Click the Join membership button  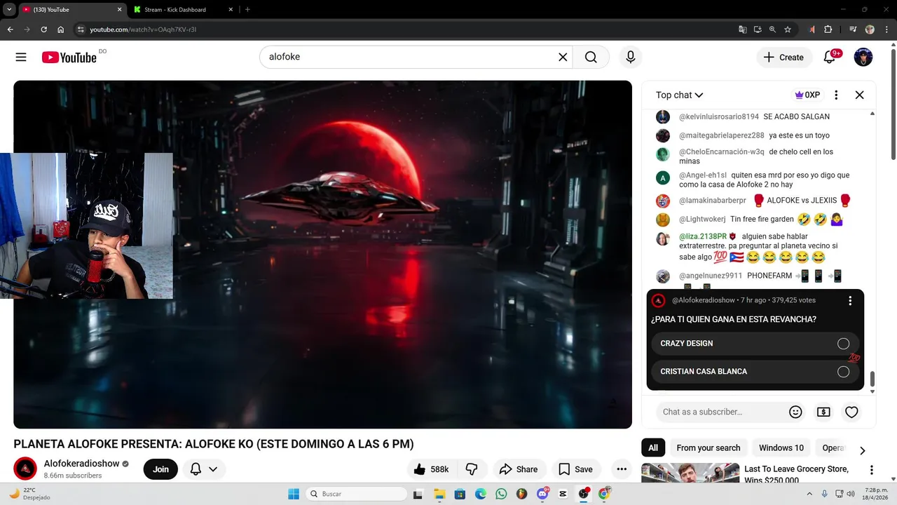tap(161, 469)
